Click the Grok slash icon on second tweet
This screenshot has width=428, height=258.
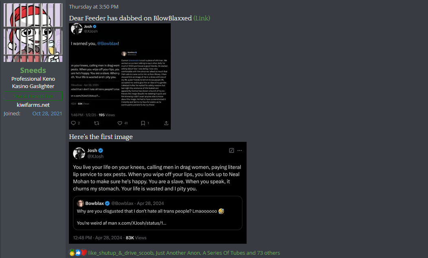[x=232, y=150]
